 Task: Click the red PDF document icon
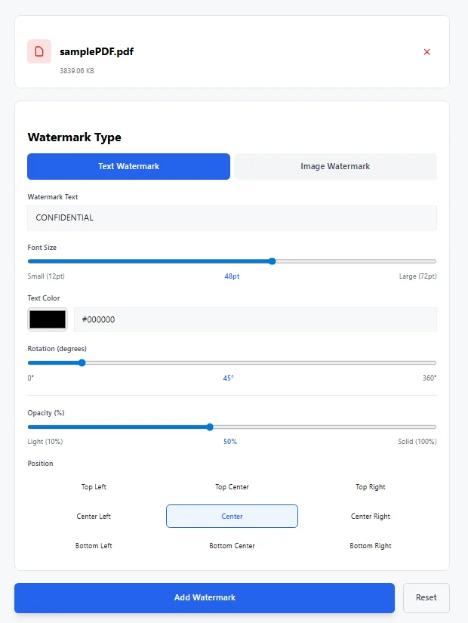38,51
